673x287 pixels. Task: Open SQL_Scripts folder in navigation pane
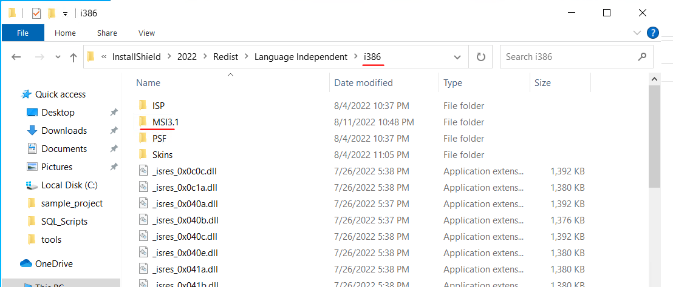(64, 222)
